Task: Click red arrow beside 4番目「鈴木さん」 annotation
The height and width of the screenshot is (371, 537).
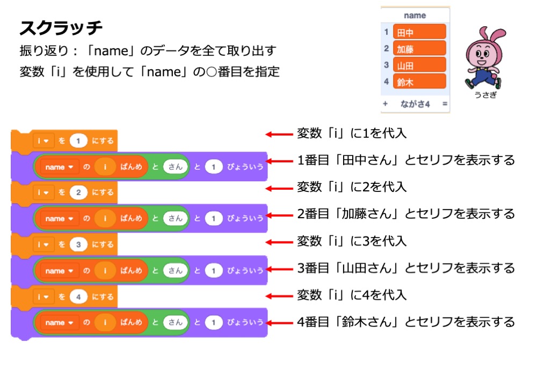Action: (x=279, y=322)
